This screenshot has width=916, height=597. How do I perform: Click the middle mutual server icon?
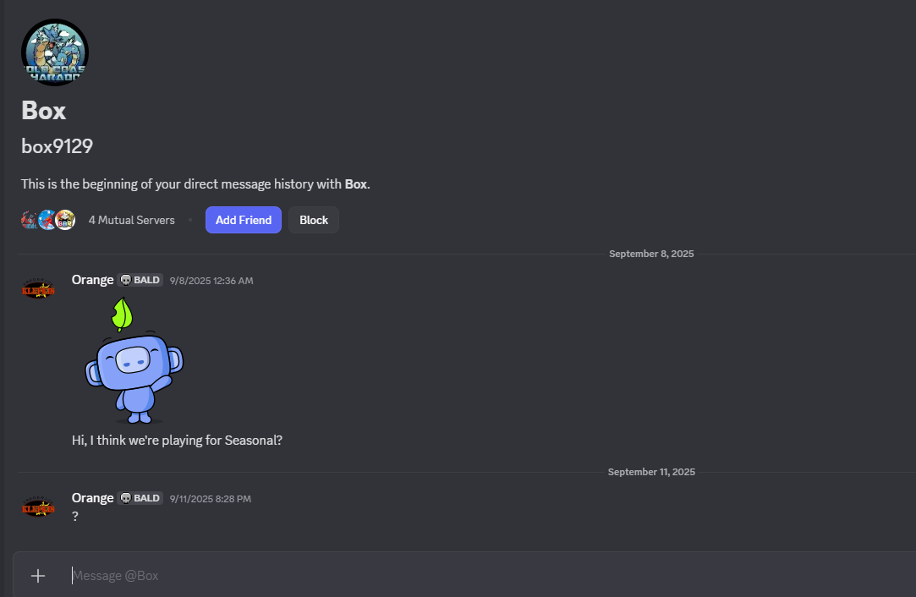(47, 221)
